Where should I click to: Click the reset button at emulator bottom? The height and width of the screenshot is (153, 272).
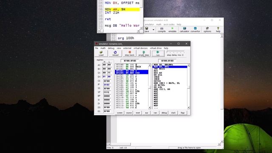pos(138,113)
